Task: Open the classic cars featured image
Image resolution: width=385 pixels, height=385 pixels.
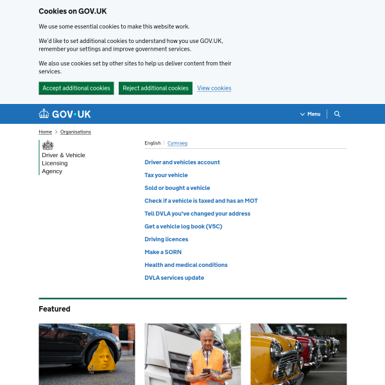Action: [x=298, y=354]
